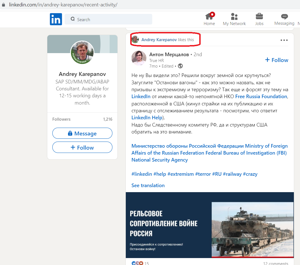Screen dimensions: 300x265
Task: Open the Messaging speech bubble icon
Action: (x=284, y=19)
